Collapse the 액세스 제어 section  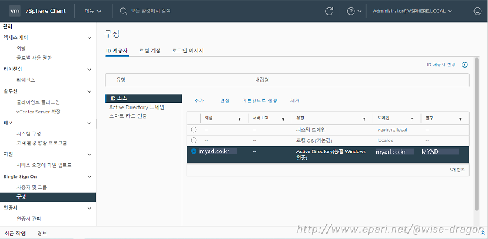click(89, 38)
